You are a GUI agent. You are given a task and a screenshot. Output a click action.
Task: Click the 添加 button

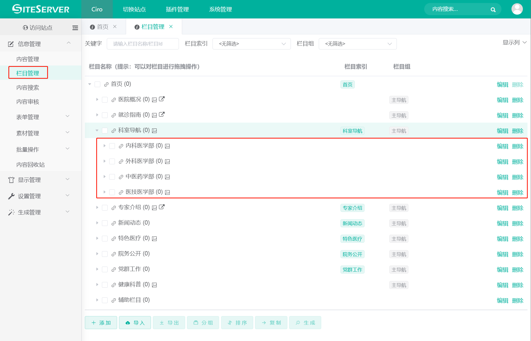[101, 323]
